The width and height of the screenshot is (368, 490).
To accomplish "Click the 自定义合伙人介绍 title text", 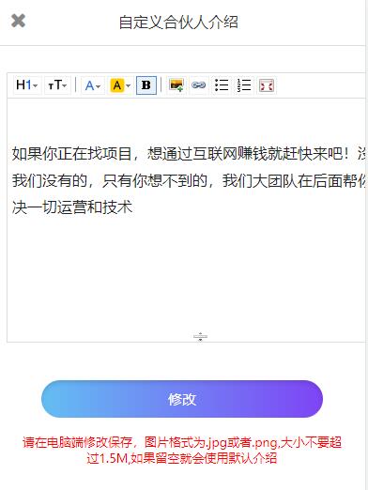I will coord(178,23).
